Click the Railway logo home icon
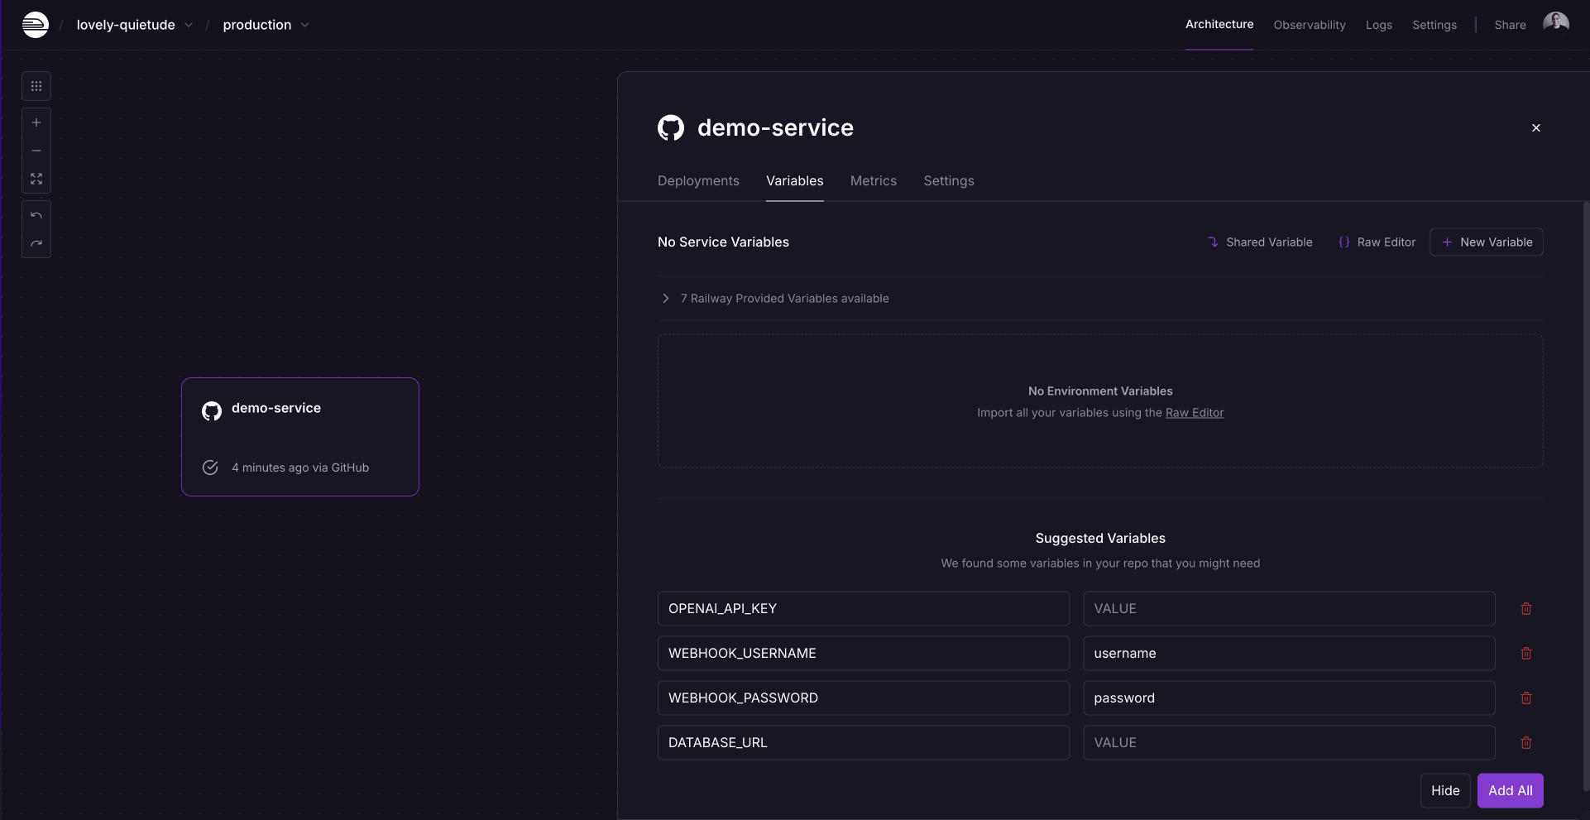 click(x=35, y=25)
